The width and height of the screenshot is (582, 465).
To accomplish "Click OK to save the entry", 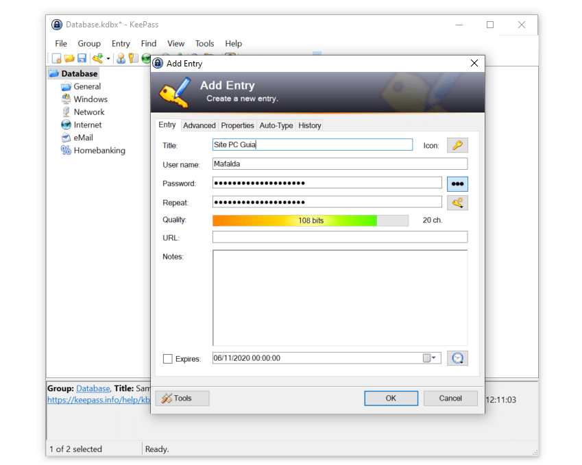I will [x=391, y=399].
